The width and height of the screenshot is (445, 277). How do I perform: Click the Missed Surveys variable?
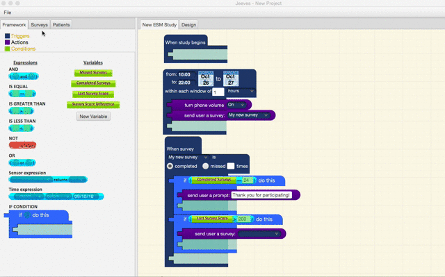tap(93, 73)
